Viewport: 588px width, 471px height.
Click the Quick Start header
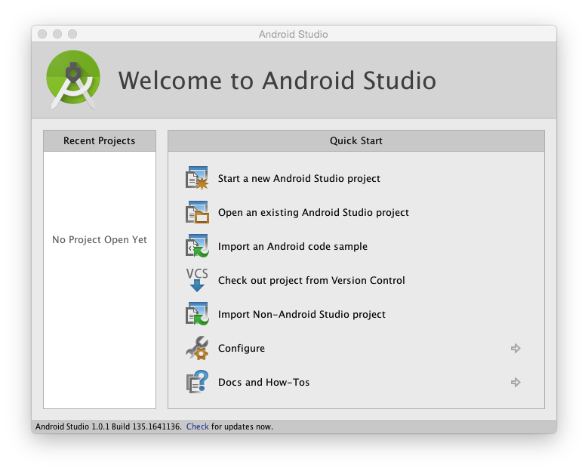356,141
